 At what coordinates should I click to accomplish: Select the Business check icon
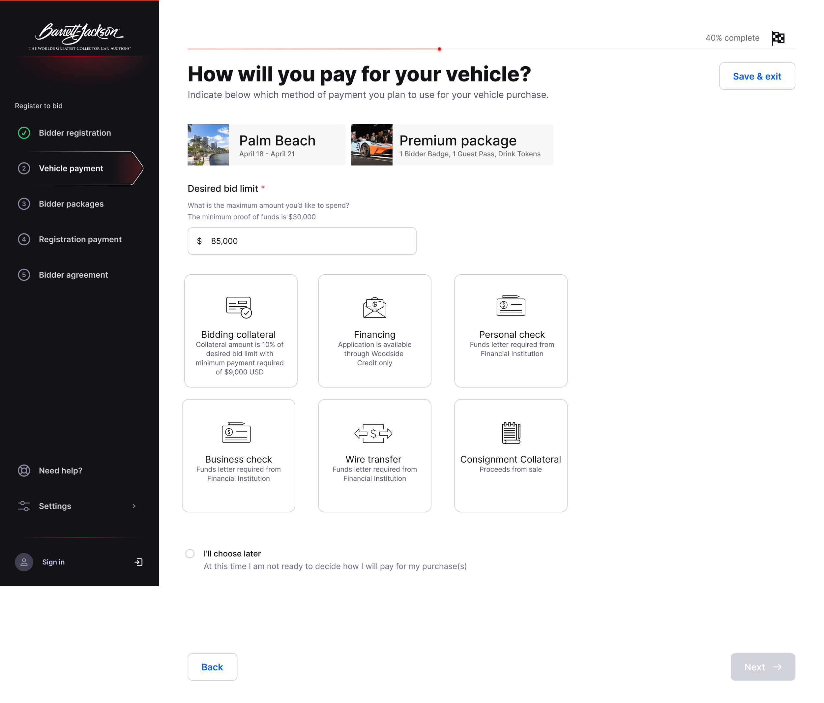point(236,433)
